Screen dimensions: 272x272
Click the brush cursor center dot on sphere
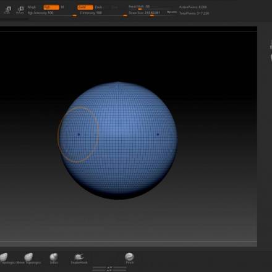[x=79, y=134]
